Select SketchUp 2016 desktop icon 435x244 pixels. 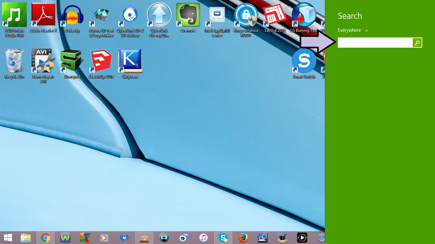(101, 64)
